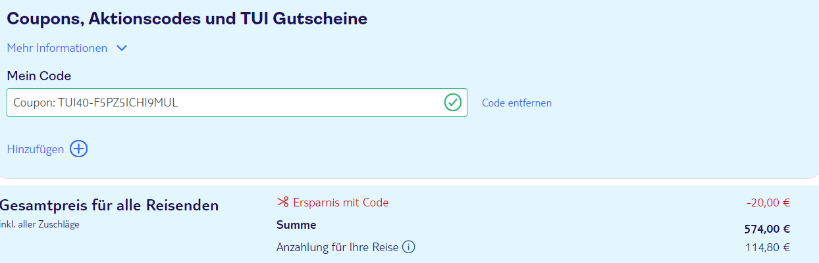Focus the Mein Code input field

pos(237,103)
